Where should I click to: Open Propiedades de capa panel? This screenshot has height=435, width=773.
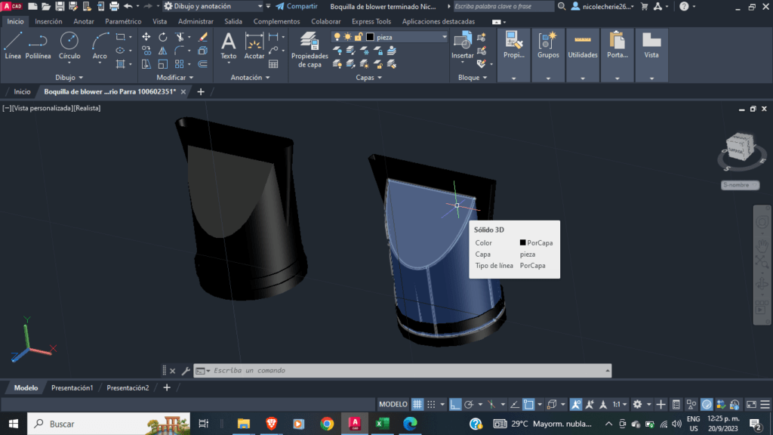coord(310,49)
